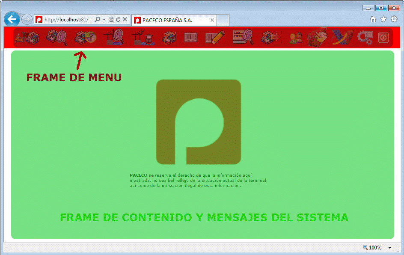Open the address bar dropdown arrow
This screenshot has height=255, width=404.
104,20
